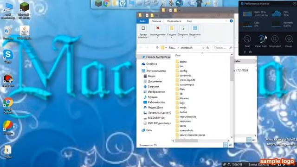The height and width of the screenshot is (167, 297).
Task: Open the Facebook link in Performance Monitor
Action: pos(245,52)
